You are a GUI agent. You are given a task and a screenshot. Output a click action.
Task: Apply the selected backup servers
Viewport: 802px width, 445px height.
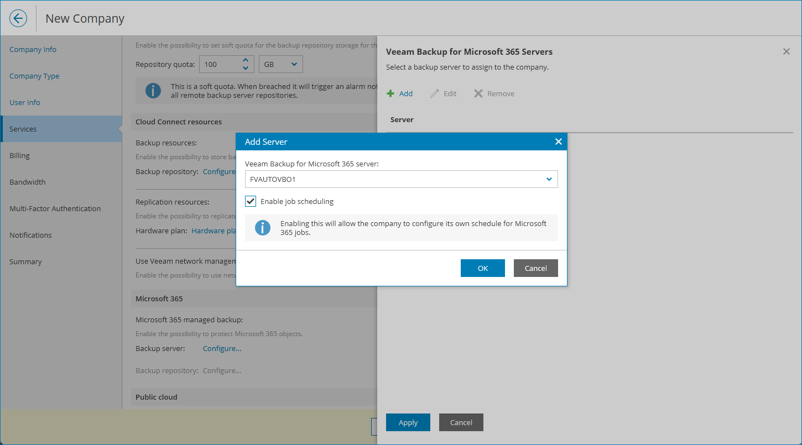click(408, 422)
